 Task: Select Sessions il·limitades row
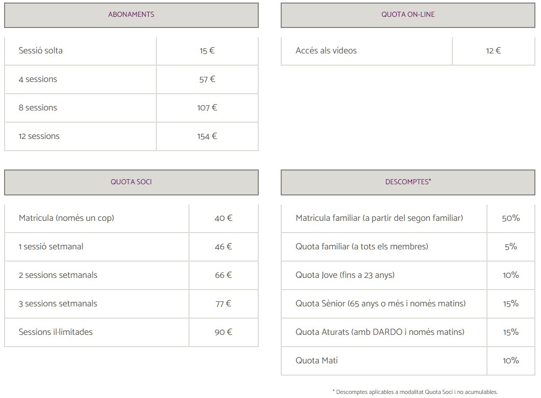(x=131, y=332)
